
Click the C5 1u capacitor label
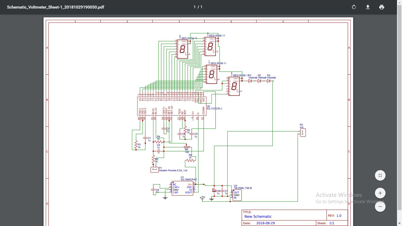coord(158,146)
